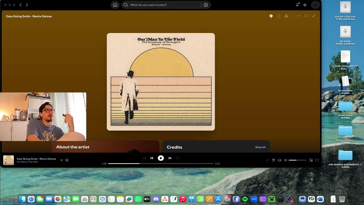Open the Browse icon in search bar
The image size is (364, 205).
coord(206,5)
